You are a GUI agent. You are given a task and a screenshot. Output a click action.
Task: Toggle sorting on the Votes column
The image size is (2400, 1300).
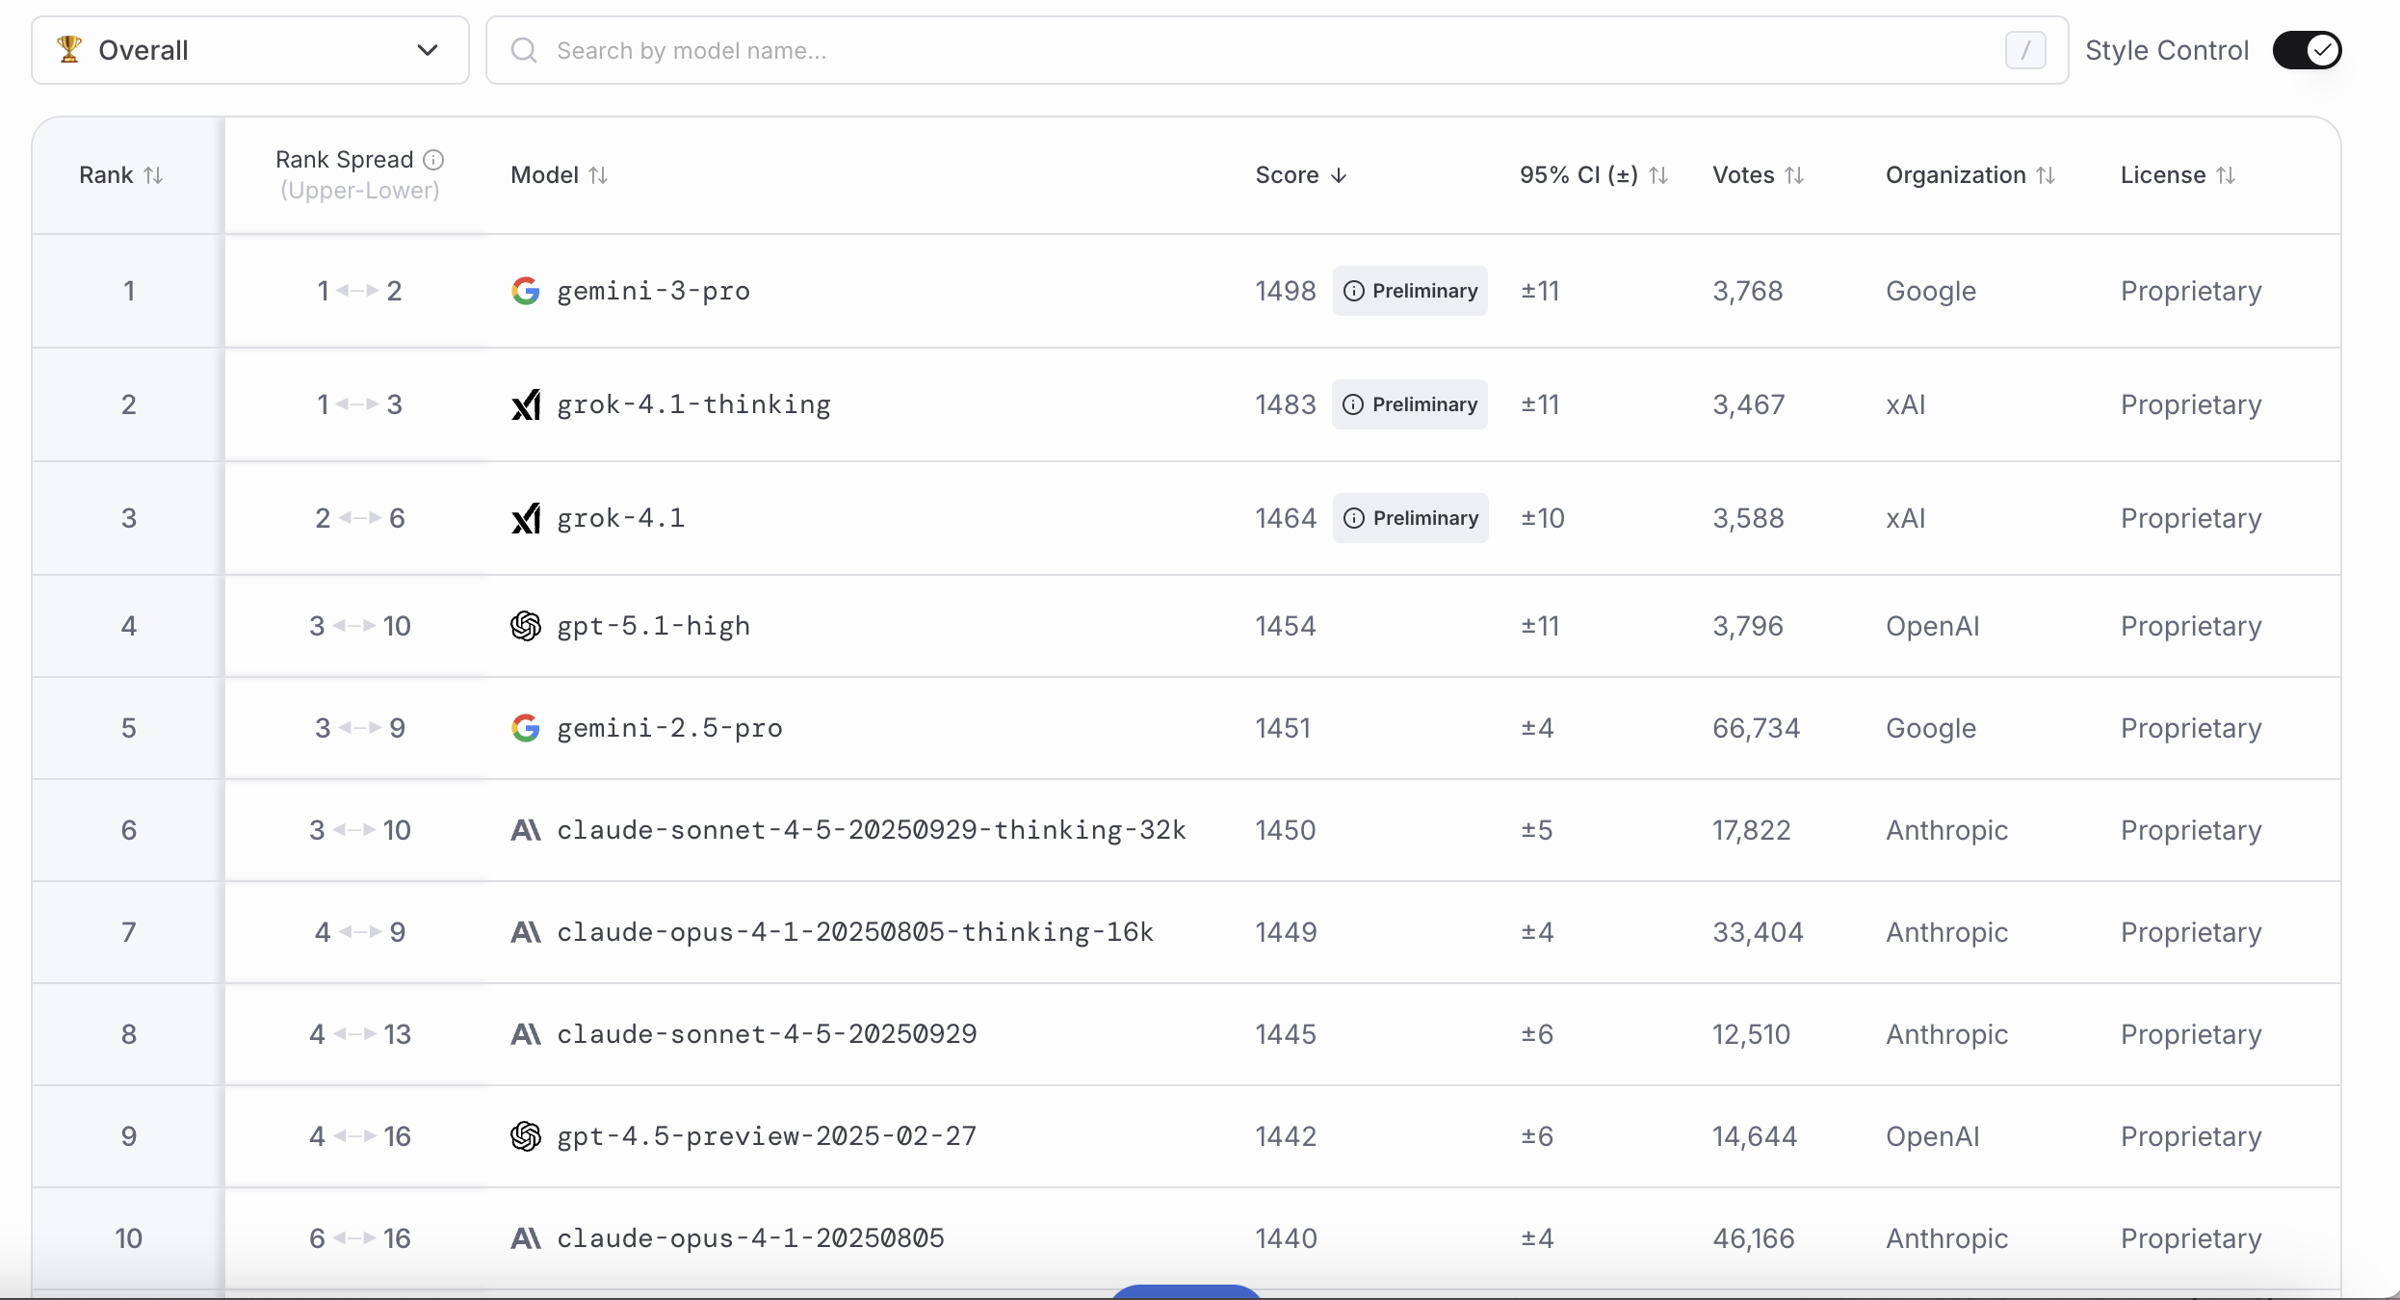[1797, 174]
